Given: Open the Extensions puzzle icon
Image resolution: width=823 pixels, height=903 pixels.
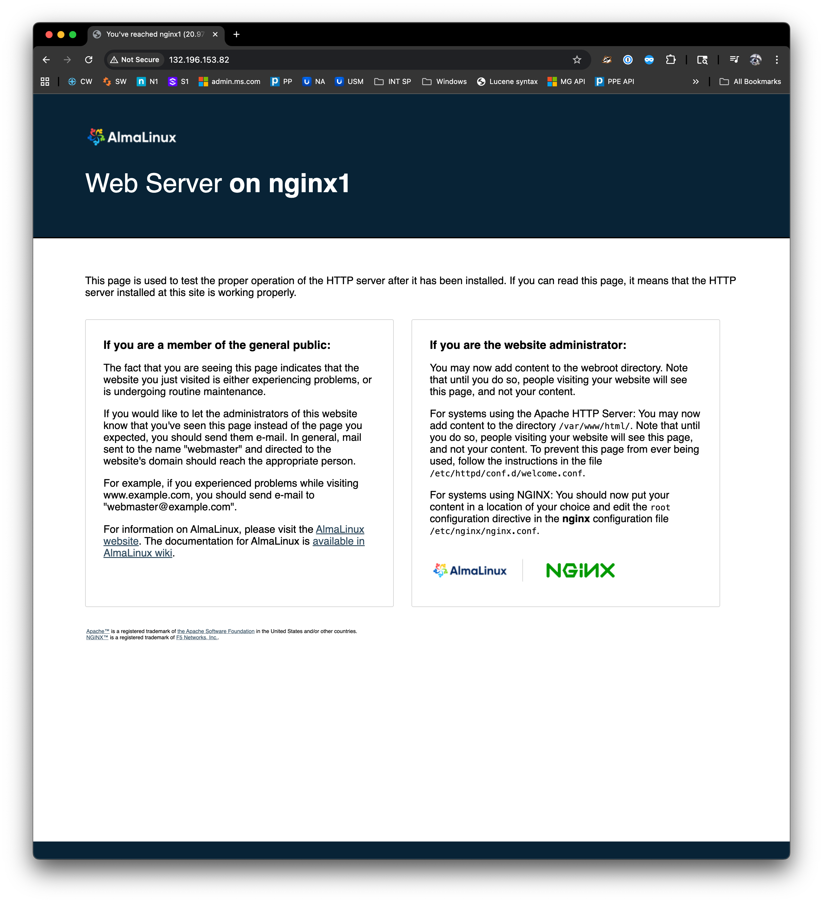Looking at the screenshot, I should (670, 59).
